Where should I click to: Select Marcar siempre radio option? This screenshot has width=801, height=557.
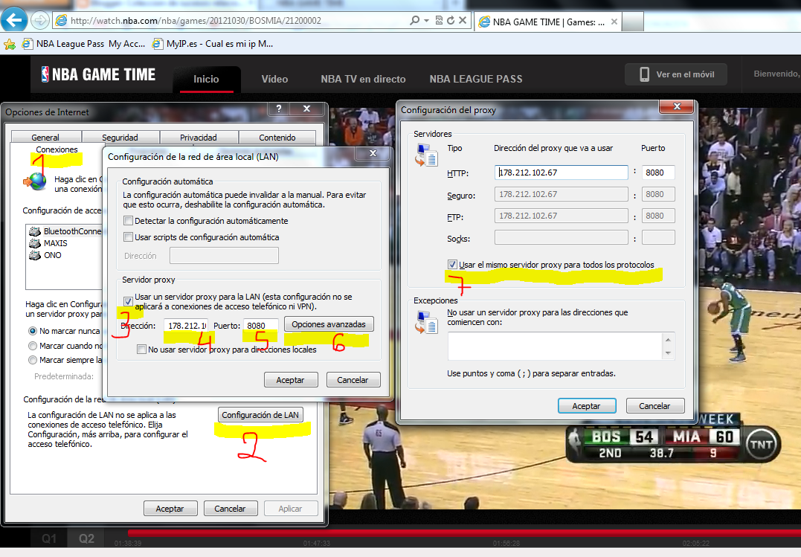33,360
